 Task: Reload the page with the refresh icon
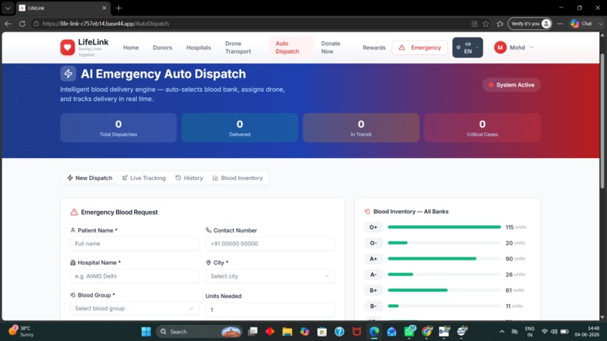coord(22,23)
